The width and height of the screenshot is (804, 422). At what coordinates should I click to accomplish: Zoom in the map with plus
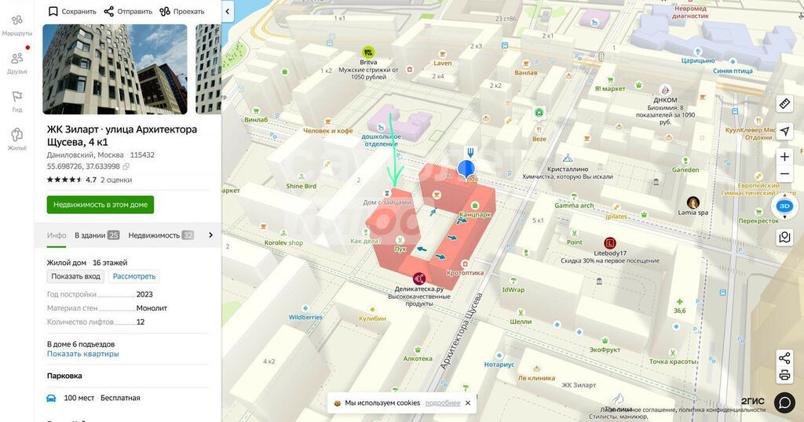(x=784, y=157)
